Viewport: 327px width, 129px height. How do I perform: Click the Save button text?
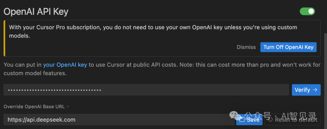coord(253,120)
